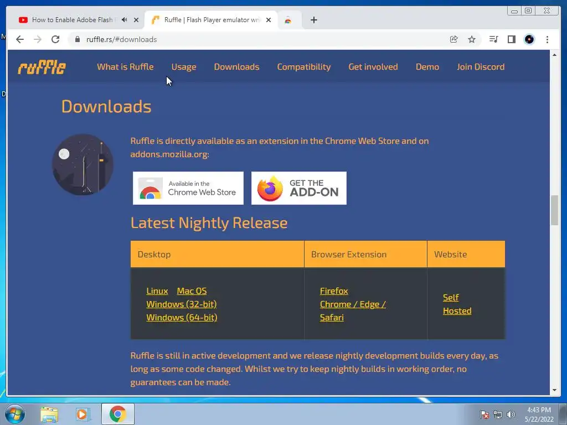
Task: Select the Ruffle Flash Player emulator tab
Action: point(212,20)
